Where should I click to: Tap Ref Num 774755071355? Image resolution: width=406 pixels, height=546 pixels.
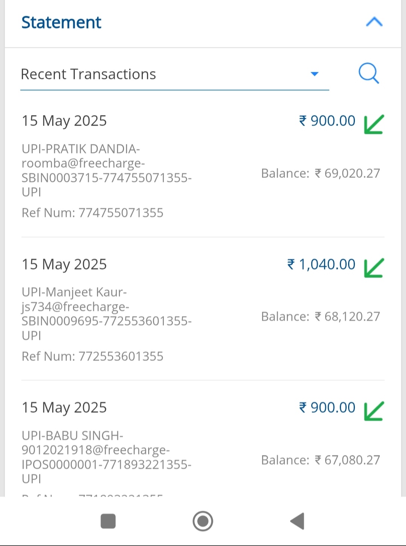tap(92, 213)
